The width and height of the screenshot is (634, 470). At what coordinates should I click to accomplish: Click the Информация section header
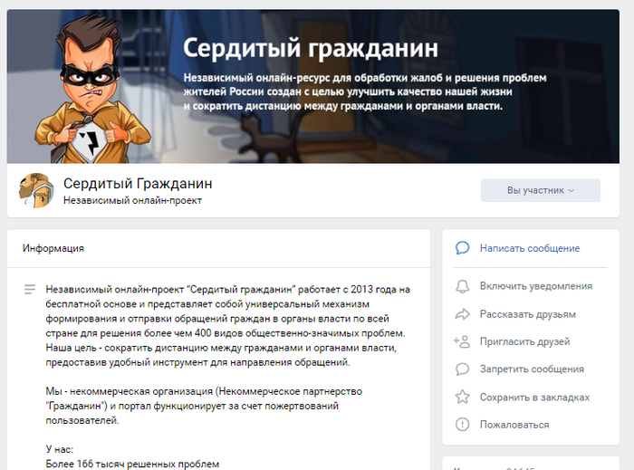pos(53,248)
